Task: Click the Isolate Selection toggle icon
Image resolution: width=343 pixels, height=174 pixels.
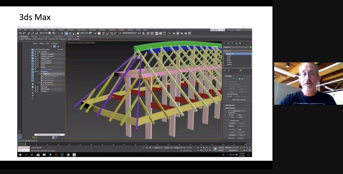Action: coord(144,148)
